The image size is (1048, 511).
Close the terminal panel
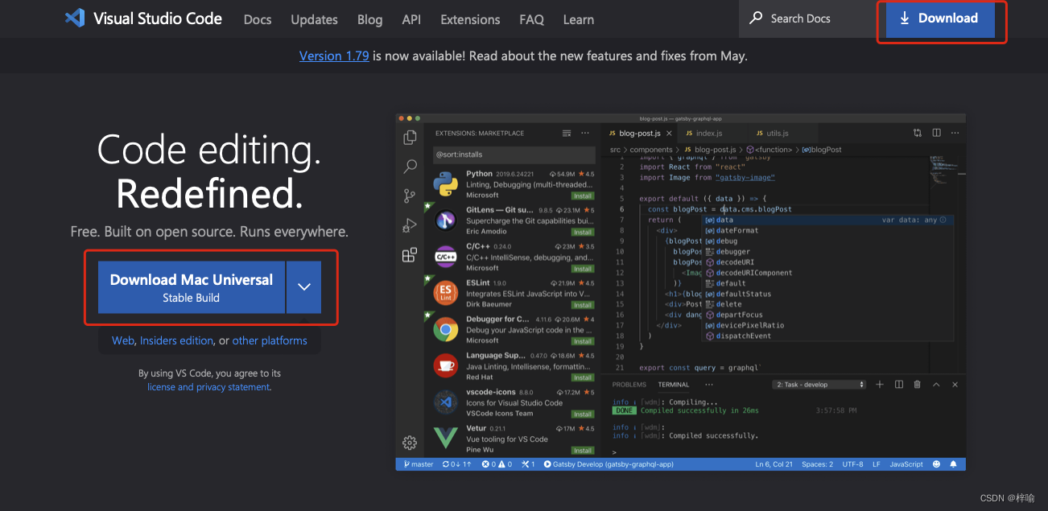(x=955, y=385)
